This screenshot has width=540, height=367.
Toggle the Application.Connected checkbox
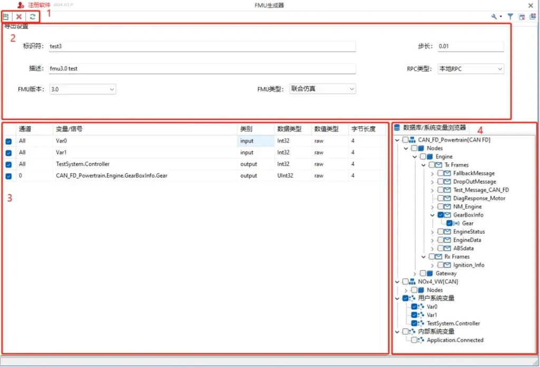pyautogui.click(x=414, y=341)
